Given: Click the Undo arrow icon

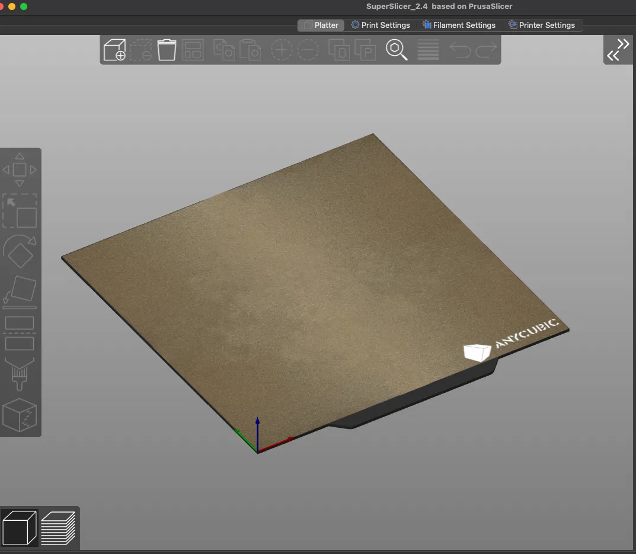Looking at the screenshot, I should [x=460, y=50].
